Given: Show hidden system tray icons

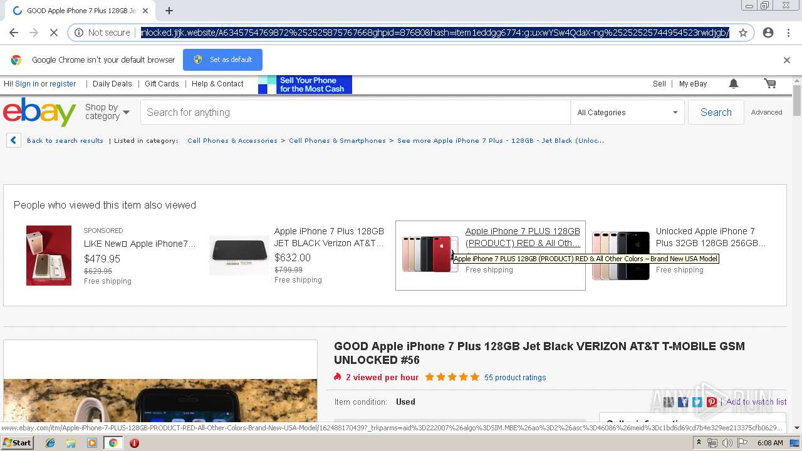Looking at the screenshot, I should point(699,443).
